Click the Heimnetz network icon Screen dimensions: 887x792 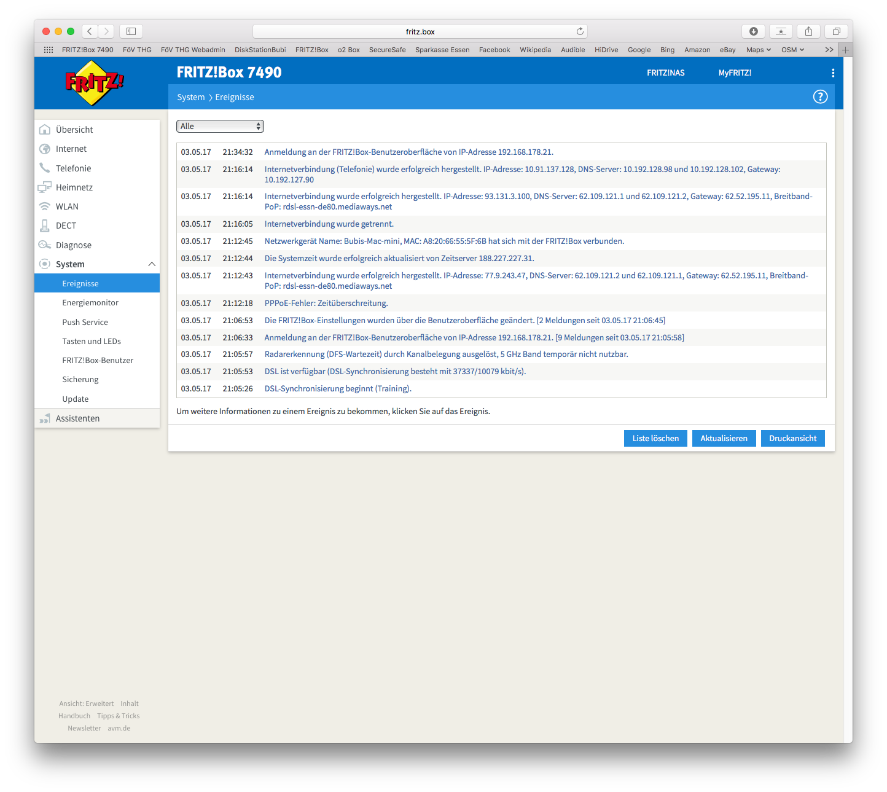click(x=45, y=187)
